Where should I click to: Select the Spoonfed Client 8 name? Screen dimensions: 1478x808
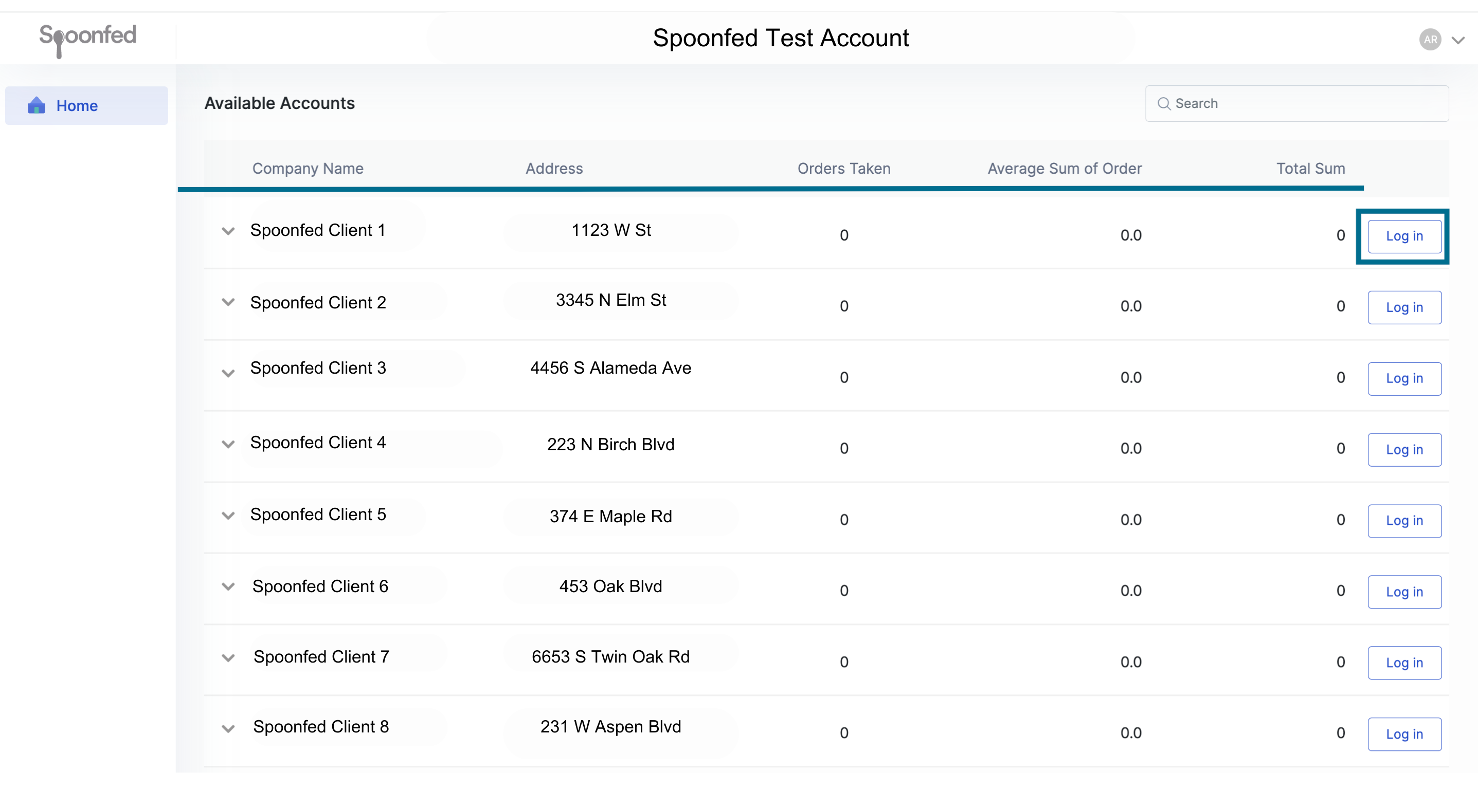pos(321,727)
